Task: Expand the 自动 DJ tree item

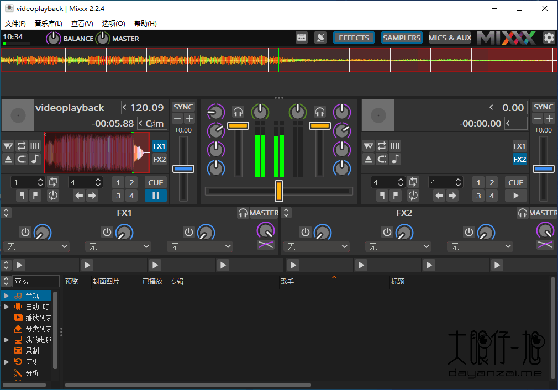Action: click(x=7, y=307)
